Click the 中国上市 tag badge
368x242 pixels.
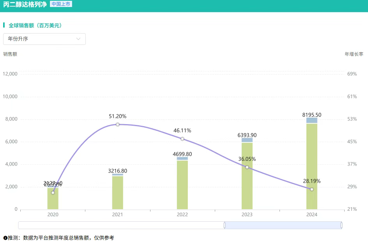tap(61, 4)
